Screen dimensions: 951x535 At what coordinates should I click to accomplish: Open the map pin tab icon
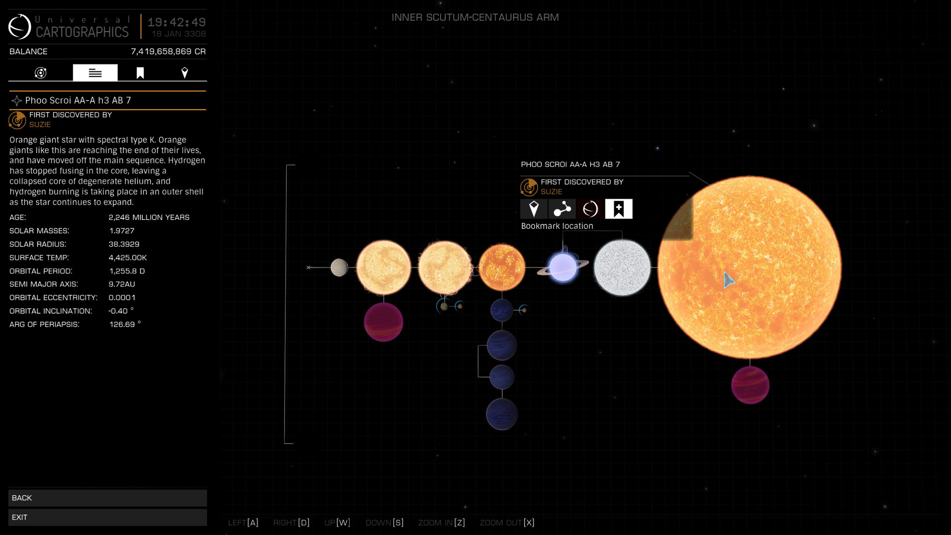pos(184,73)
